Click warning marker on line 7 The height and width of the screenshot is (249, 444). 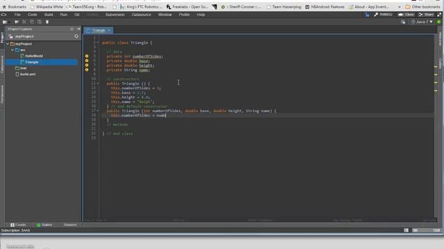tap(87, 65)
